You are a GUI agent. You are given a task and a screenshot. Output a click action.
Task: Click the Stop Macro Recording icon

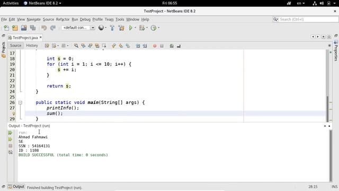point(162,46)
